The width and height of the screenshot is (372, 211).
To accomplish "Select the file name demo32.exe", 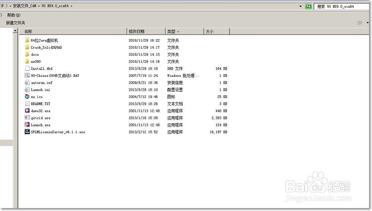I will pos(41,111).
